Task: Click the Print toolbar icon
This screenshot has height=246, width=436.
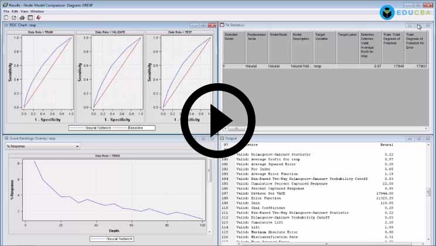Action: [x=22, y=18]
